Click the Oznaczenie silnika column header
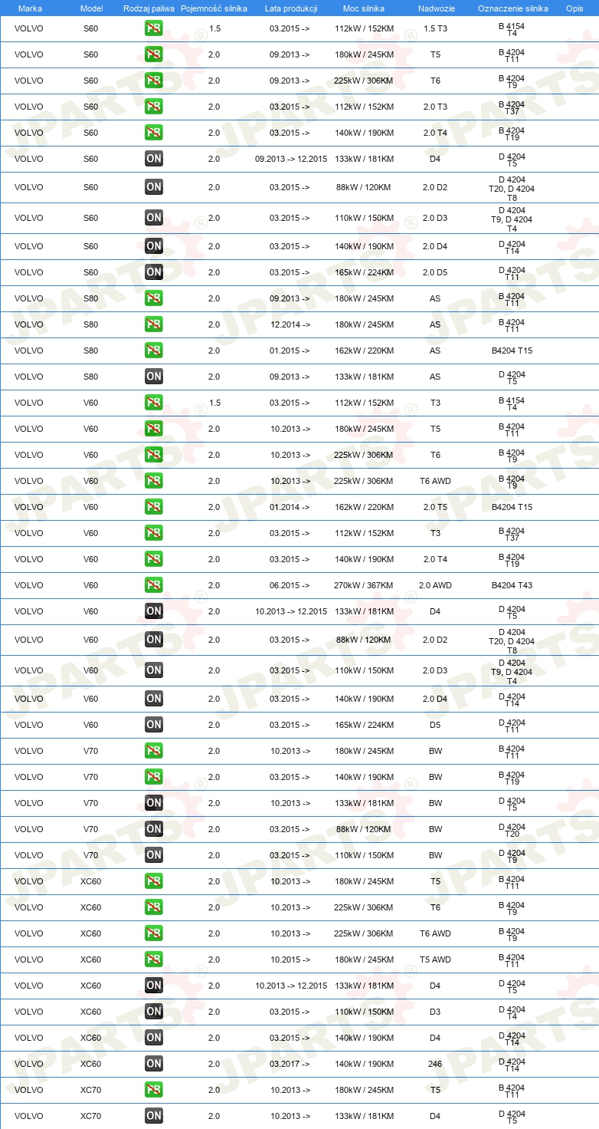Viewport: 599px width, 1129px height. (512, 8)
